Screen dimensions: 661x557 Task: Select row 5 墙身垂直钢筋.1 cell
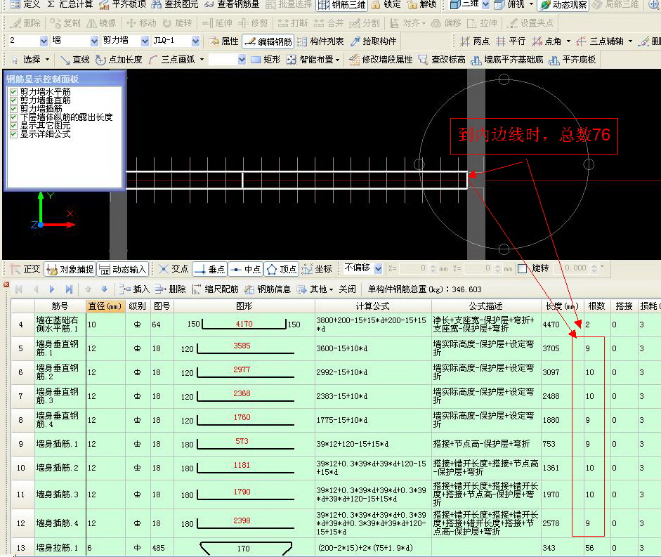[x=60, y=348]
